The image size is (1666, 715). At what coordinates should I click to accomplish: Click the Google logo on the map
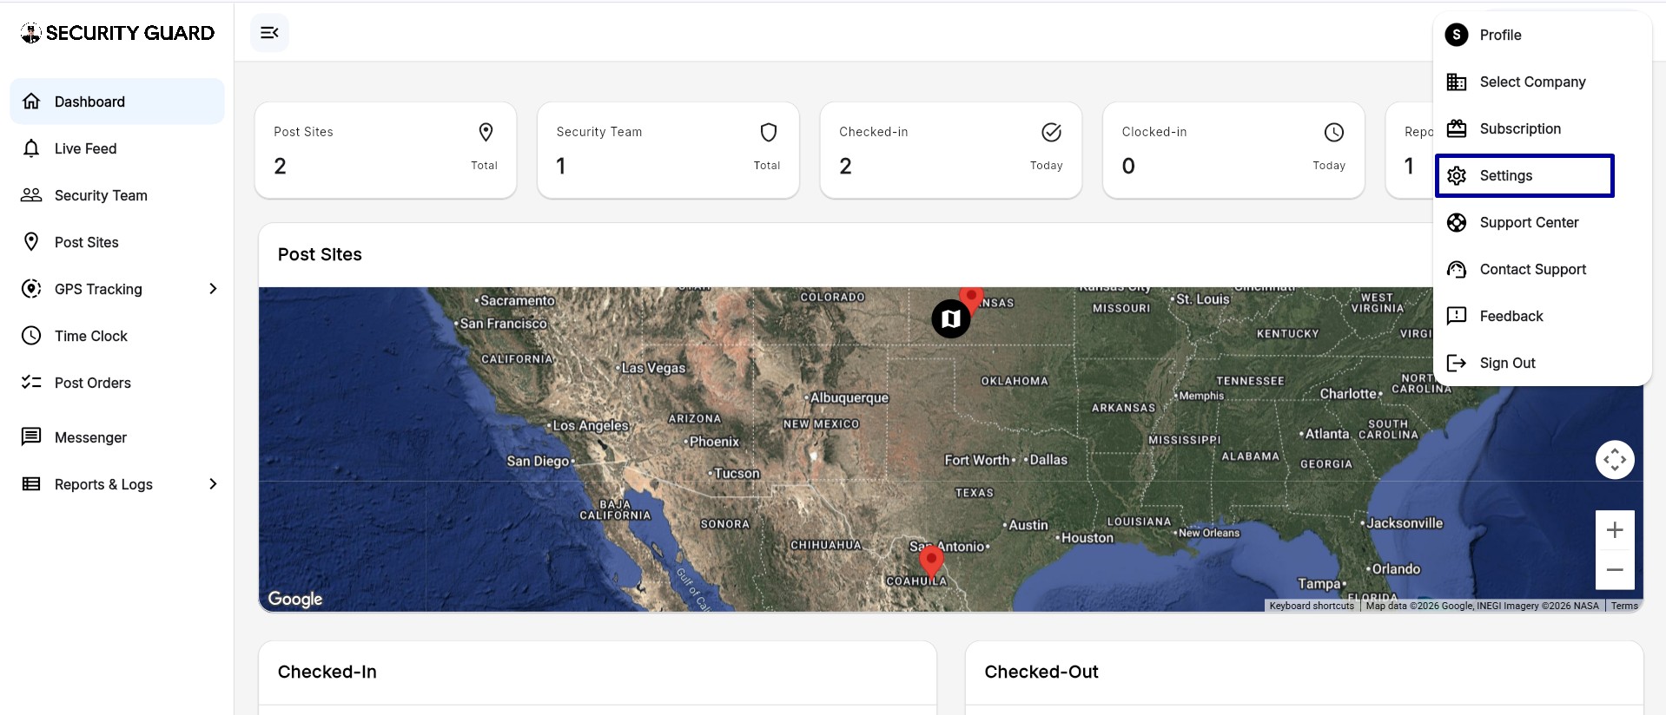click(x=295, y=599)
